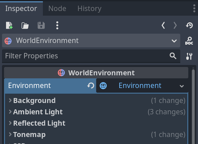The image size is (198, 144).
Task: Go to the previous edited object
Action: tap(163, 26)
